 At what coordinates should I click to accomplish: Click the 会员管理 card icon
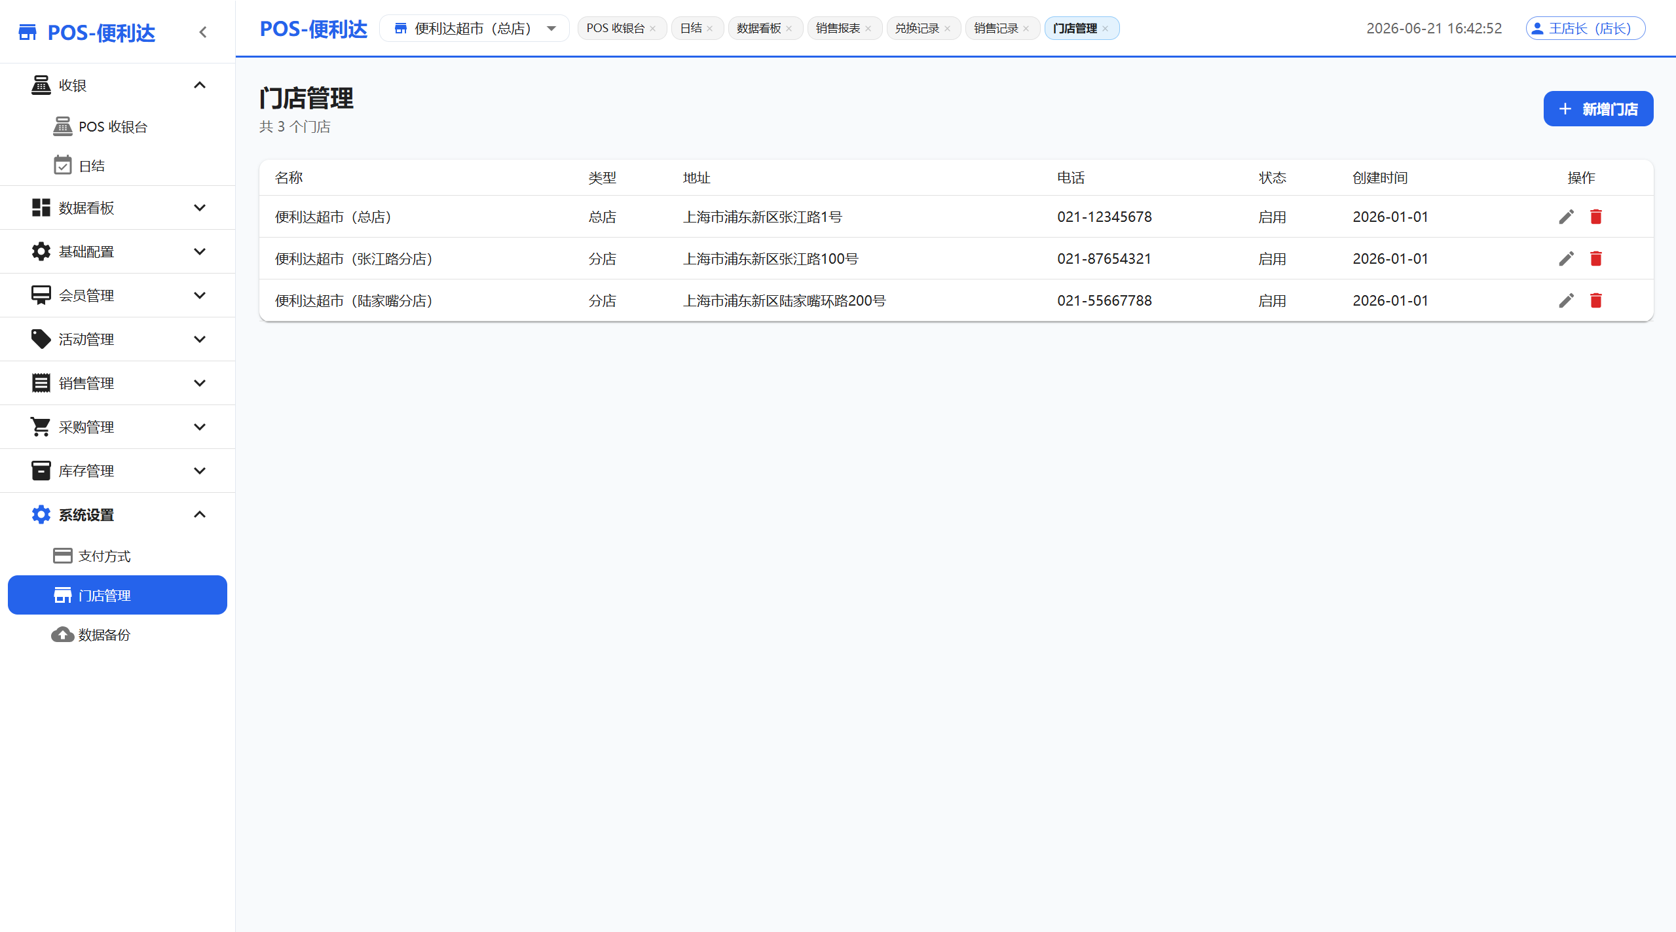(x=41, y=295)
